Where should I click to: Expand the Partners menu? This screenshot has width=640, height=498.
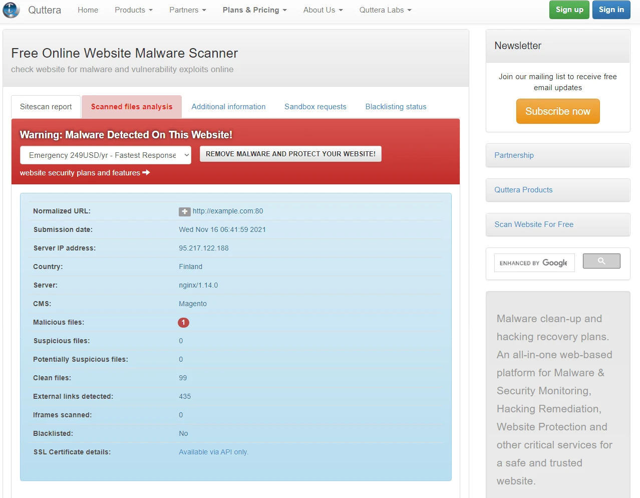187,10
